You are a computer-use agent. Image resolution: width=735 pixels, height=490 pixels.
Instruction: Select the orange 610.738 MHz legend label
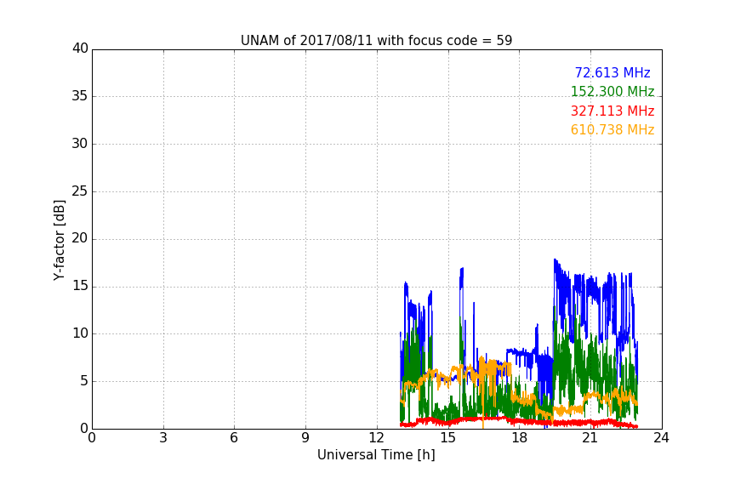coord(612,130)
